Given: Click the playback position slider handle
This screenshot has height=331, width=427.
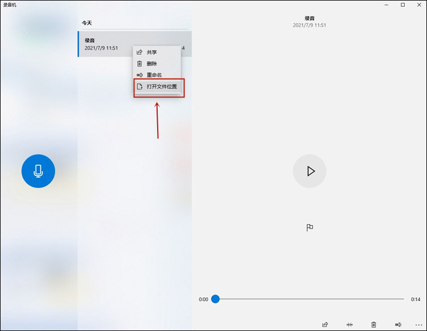Looking at the screenshot, I should coord(215,299).
